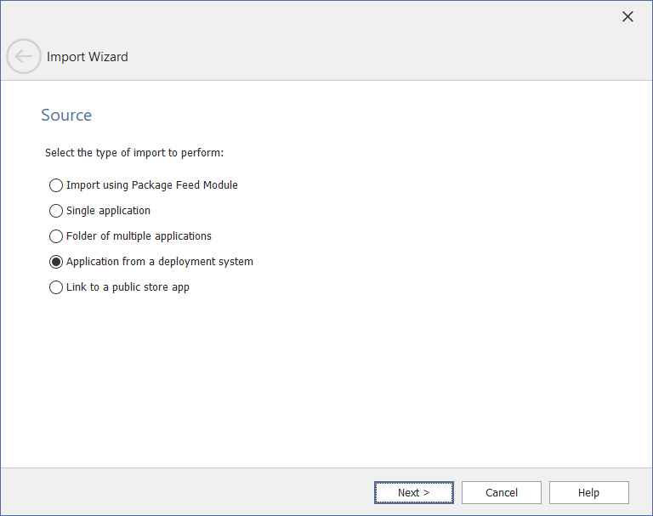
Task: Close the Import Wizard window
Action: [627, 17]
